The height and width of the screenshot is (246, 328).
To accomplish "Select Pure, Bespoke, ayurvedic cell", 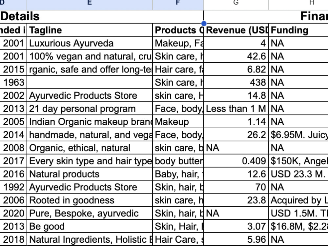I will tap(90, 213).
